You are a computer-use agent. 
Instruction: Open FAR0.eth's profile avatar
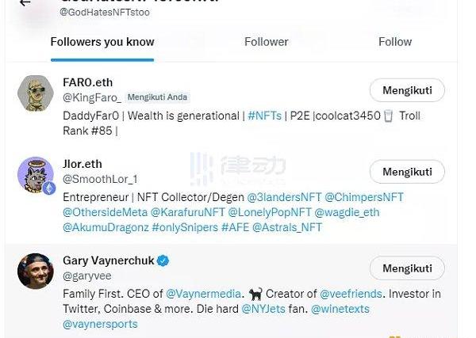click(x=36, y=93)
